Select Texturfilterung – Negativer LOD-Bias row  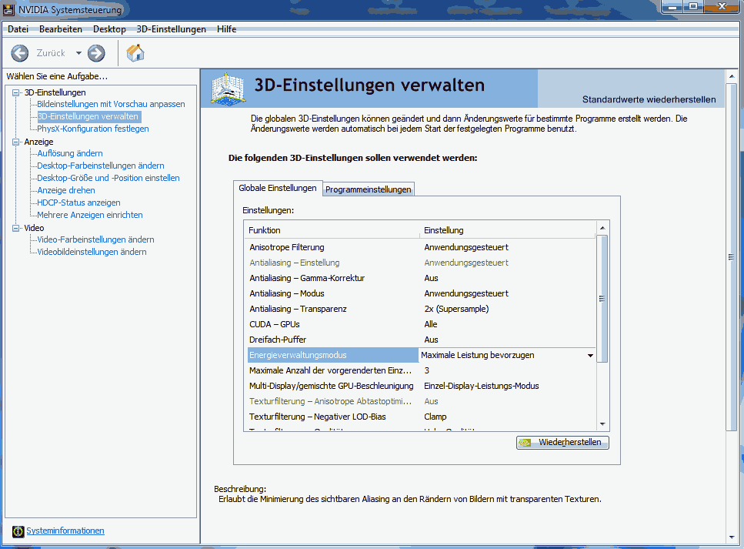pos(421,417)
